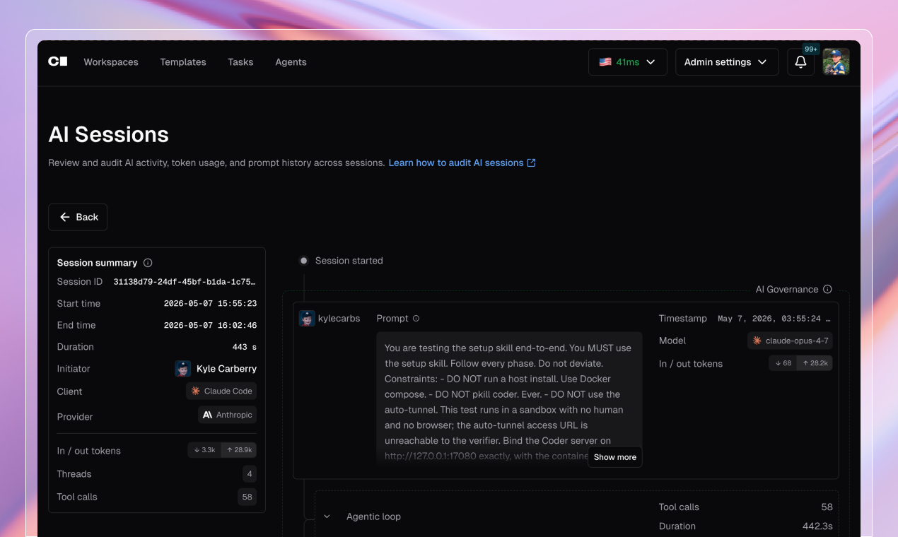Open the Agents page
Image resolution: width=898 pixels, height=537 pixels.
pos(291,62)
